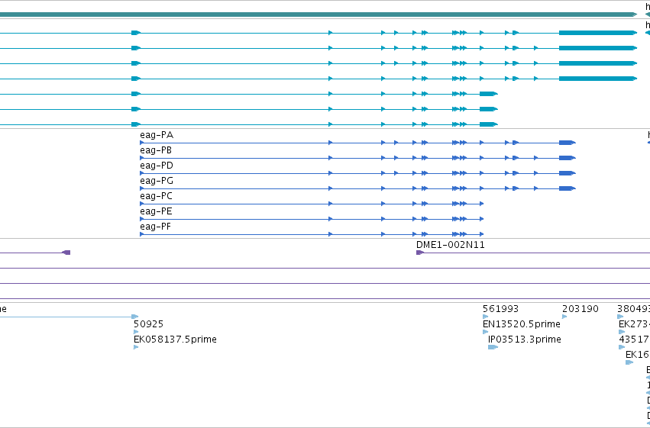
Task: Click the eag-PD final thick CDS block
Action: coord(567,173)
